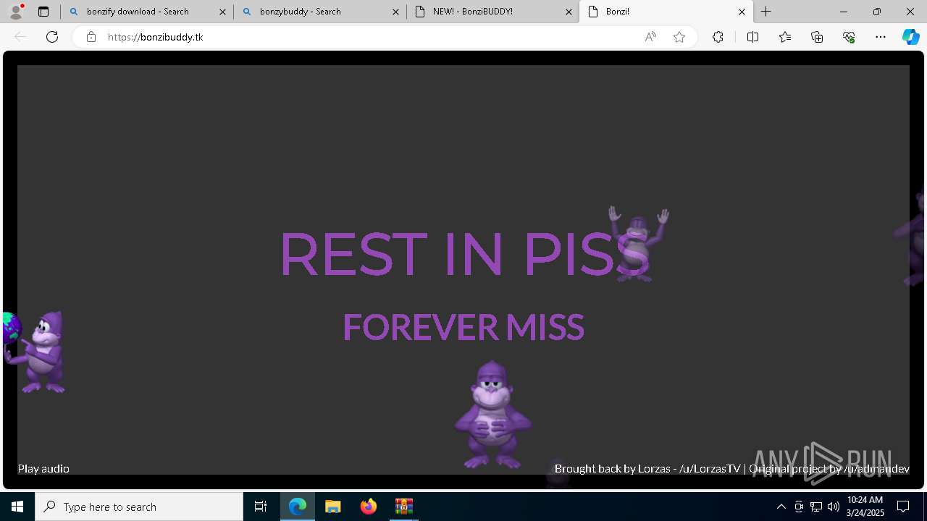Open WinRAR from the taskbar
The width and height of the screenshot is (927, 521).
pyautogui.click(x=403, y=507)
